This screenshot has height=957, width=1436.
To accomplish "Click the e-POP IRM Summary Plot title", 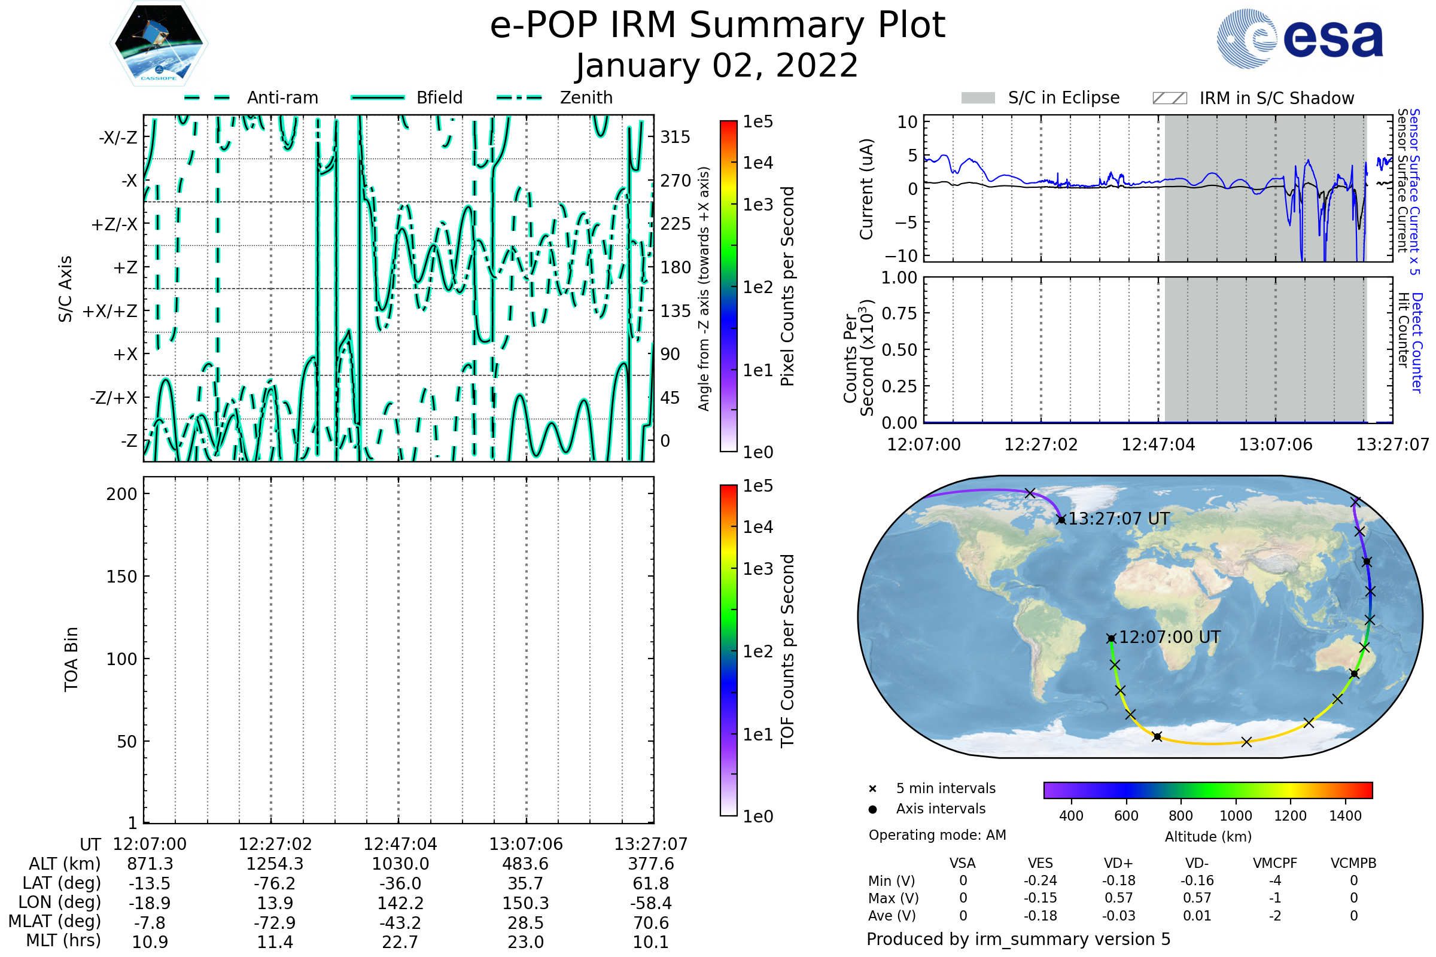I will [x=717, y=26].
